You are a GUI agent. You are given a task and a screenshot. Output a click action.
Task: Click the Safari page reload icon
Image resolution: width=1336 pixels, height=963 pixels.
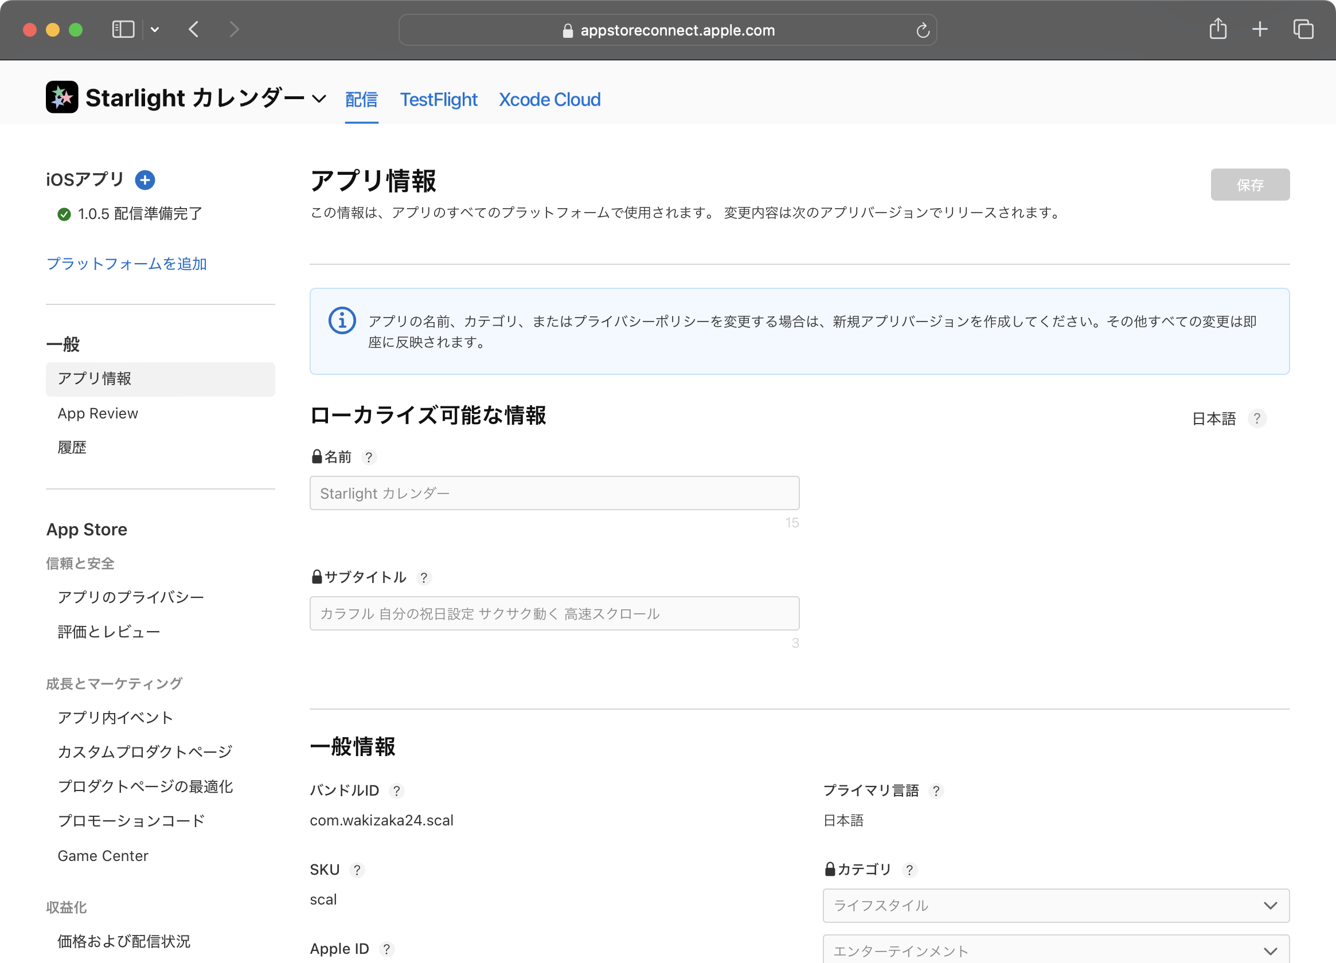point(923,30)
